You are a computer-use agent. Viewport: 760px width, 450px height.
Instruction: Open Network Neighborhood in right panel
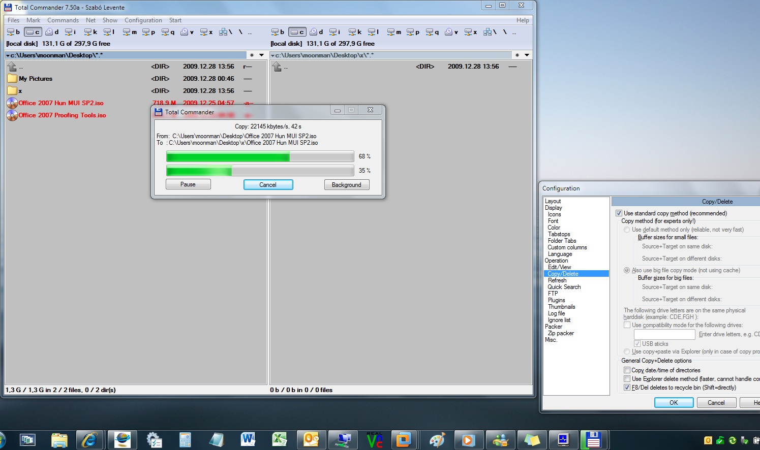pyautogui.click(x=490, y=31)
